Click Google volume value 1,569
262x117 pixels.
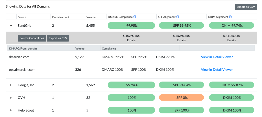pos(91,85)
